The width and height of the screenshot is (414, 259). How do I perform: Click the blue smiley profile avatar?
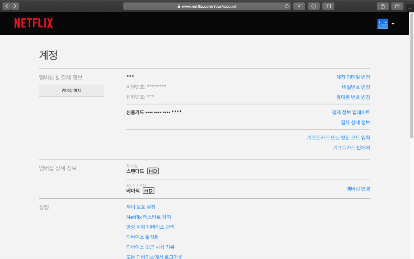382,24
